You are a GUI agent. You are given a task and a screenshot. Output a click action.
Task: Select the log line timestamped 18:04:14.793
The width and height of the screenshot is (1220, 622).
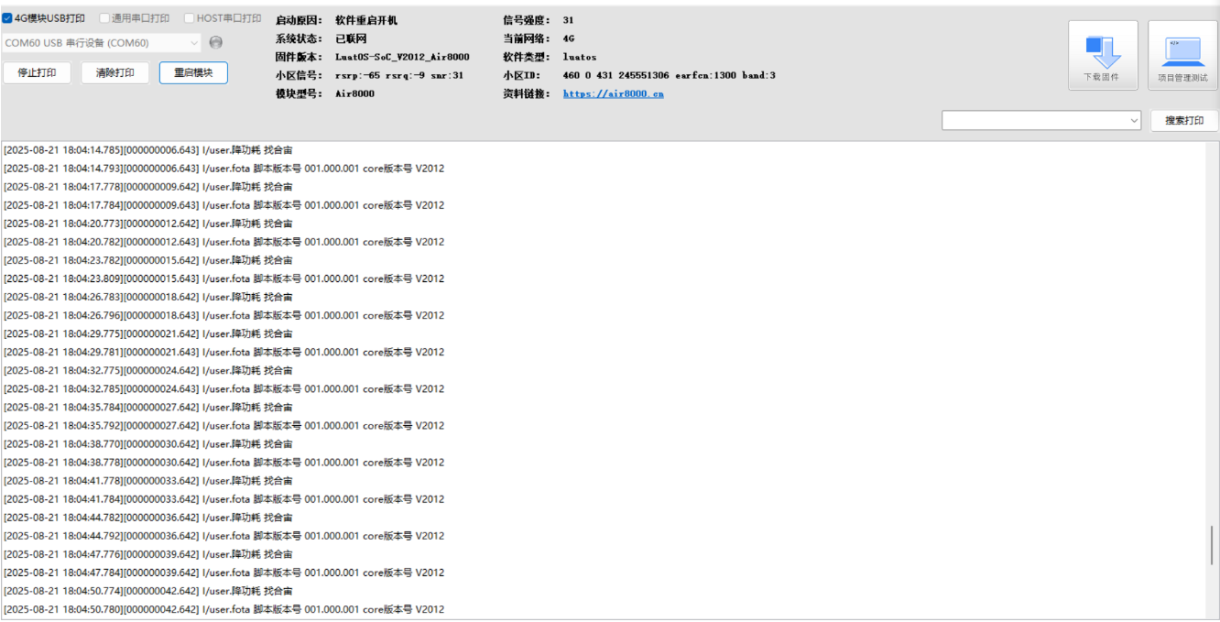coord(223,169)
